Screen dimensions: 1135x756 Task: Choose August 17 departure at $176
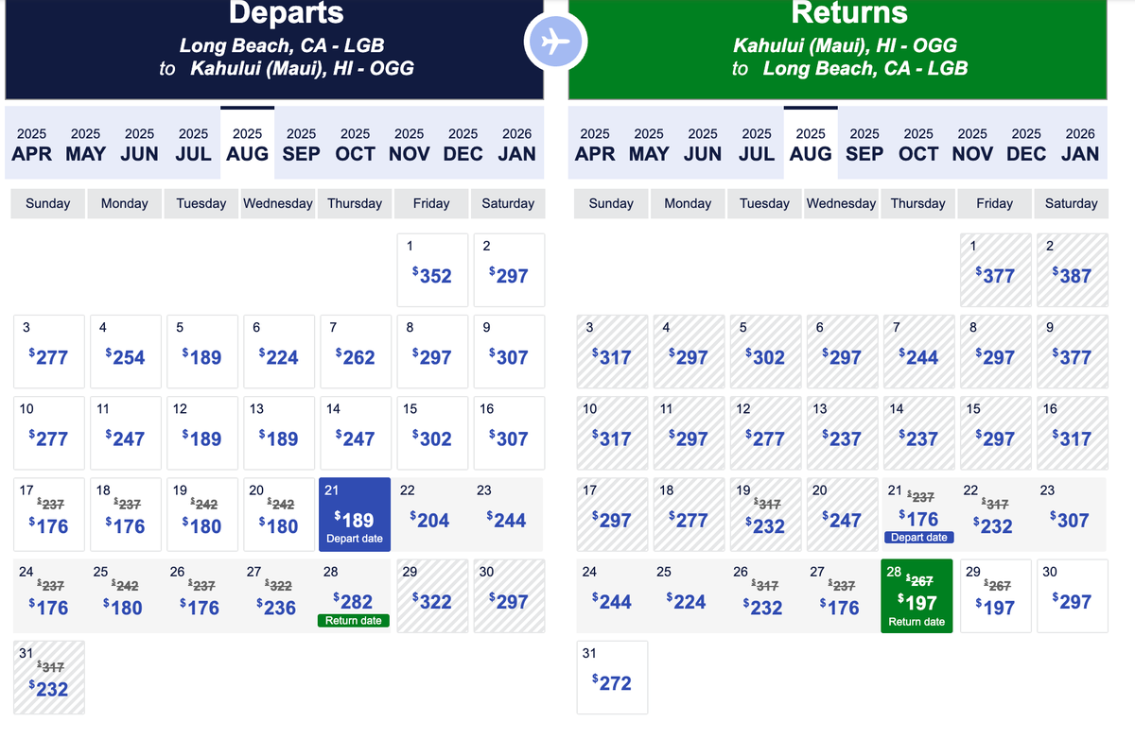point(48,515)
